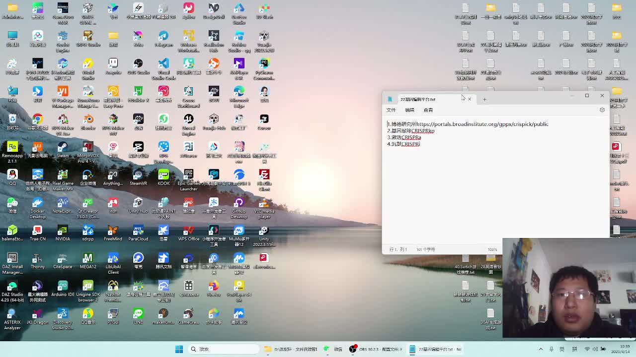This screenshot has height=357, width=636.
Task: Open the Notepad 查看 menu
Action: coord(428,110)
